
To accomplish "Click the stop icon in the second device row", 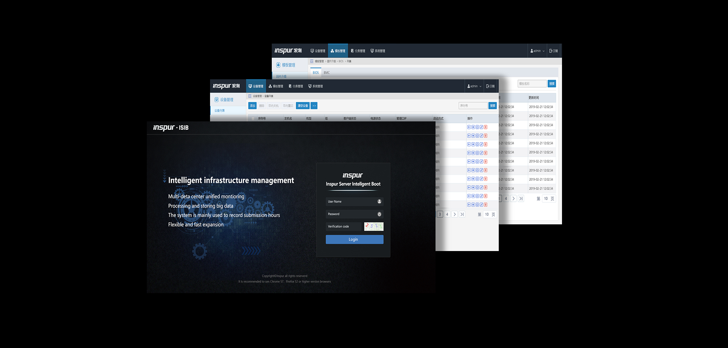I will (x=473, y=136).
